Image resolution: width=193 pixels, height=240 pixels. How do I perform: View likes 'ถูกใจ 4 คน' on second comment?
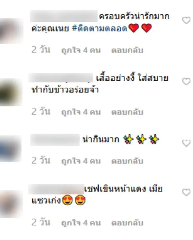(x=81, y=112)
